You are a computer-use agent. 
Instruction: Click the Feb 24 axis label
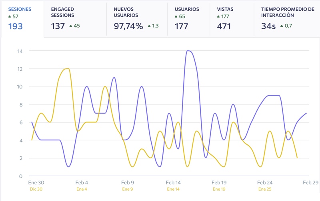pos(265,183)
